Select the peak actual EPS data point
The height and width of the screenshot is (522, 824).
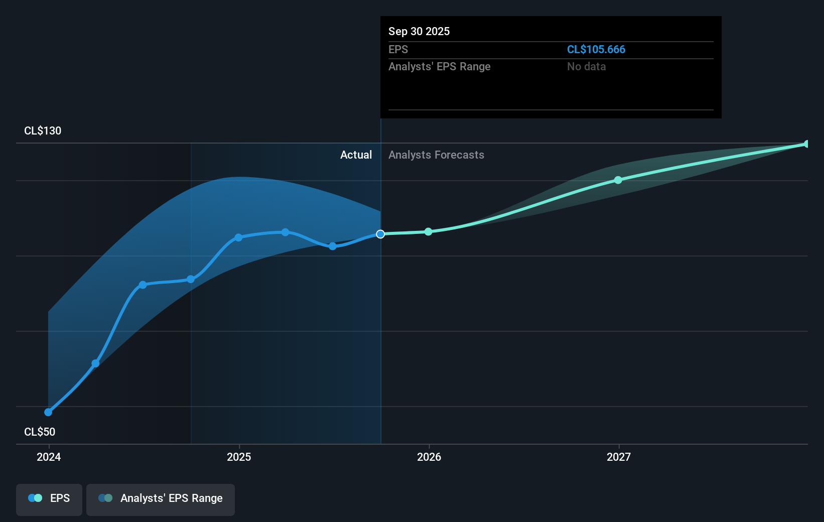click(285, 232)
